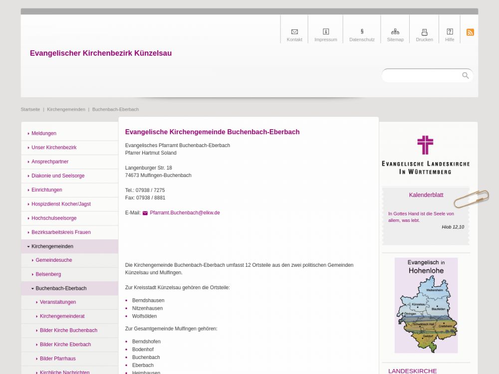The width and height of the screenshot is (499, 374).
Task: Collapse the Kirchengemeinden menu section
Action: pos(28,246)
